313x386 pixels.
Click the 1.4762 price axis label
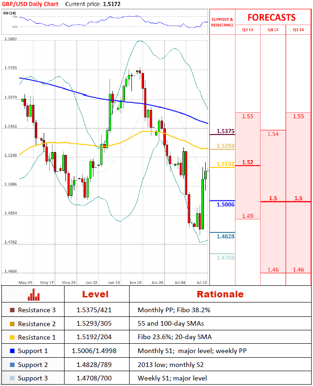[x=11, y=242]
